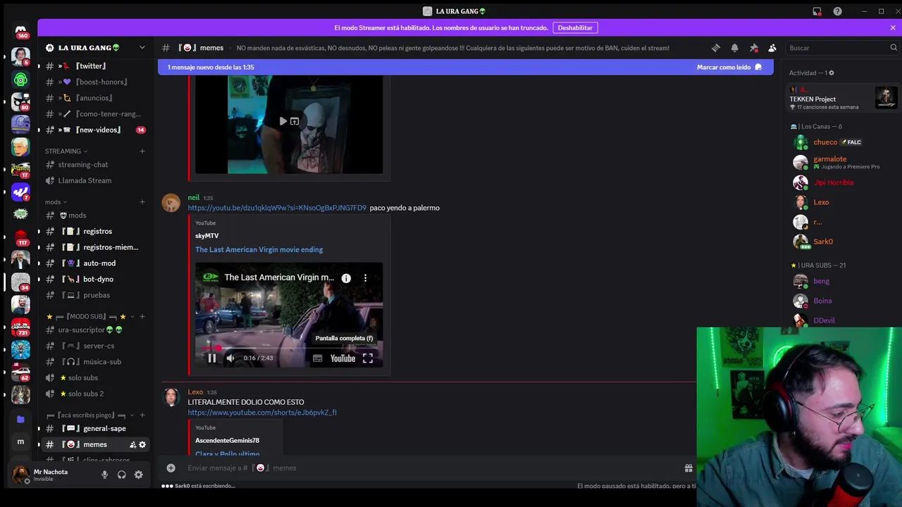Open AscendenteGeminis78 channel name

(x=227, y=440)
